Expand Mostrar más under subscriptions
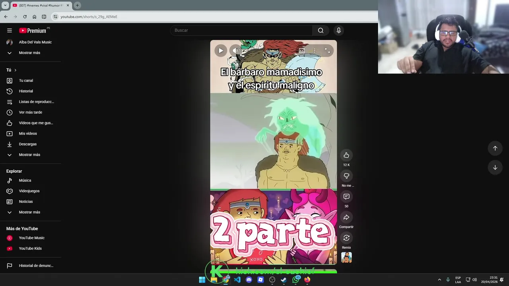 (x=31, y=53)
